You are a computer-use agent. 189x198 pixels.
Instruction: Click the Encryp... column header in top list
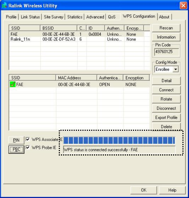[x=134, y=28]
